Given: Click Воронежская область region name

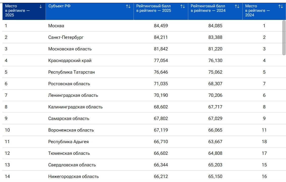Looking at the screenshot, I should pos(71,130).
